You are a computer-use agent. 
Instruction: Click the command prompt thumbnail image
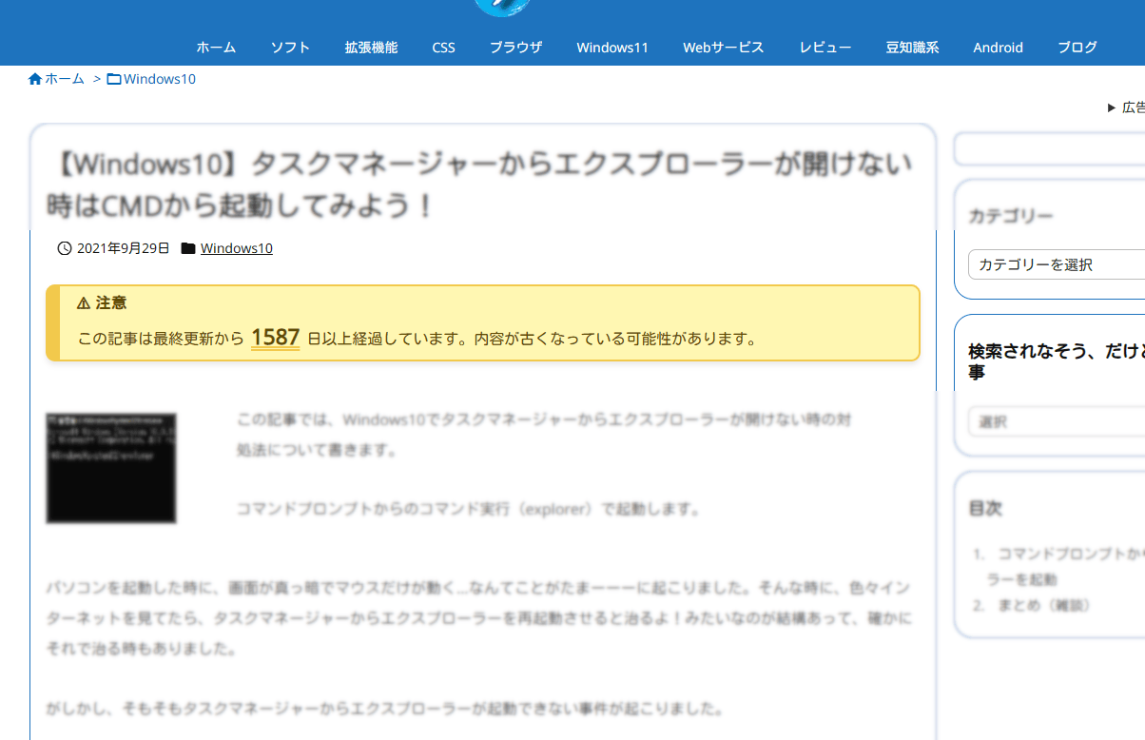pyautogui.click(x=111, y=468)
